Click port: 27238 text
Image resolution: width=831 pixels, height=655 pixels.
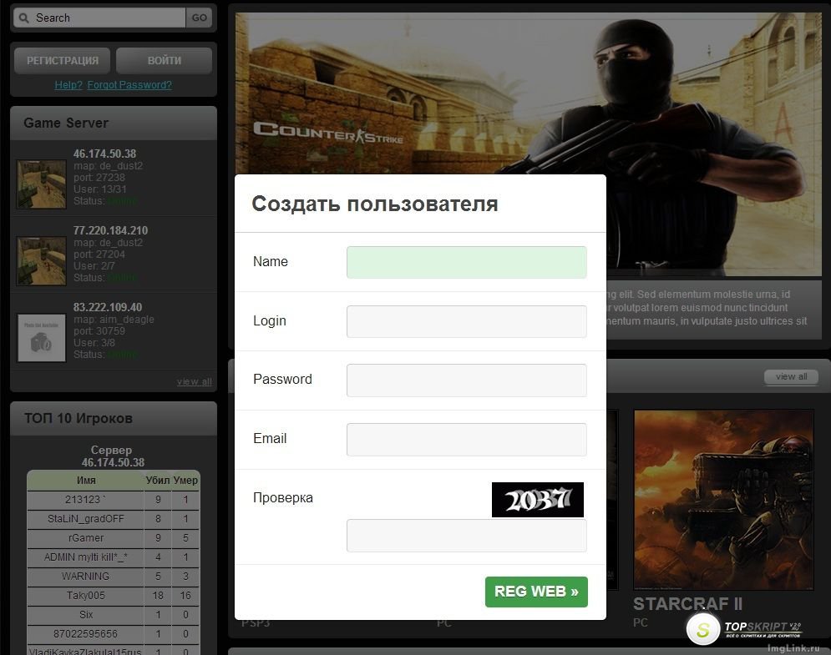(x=99, y=178)
